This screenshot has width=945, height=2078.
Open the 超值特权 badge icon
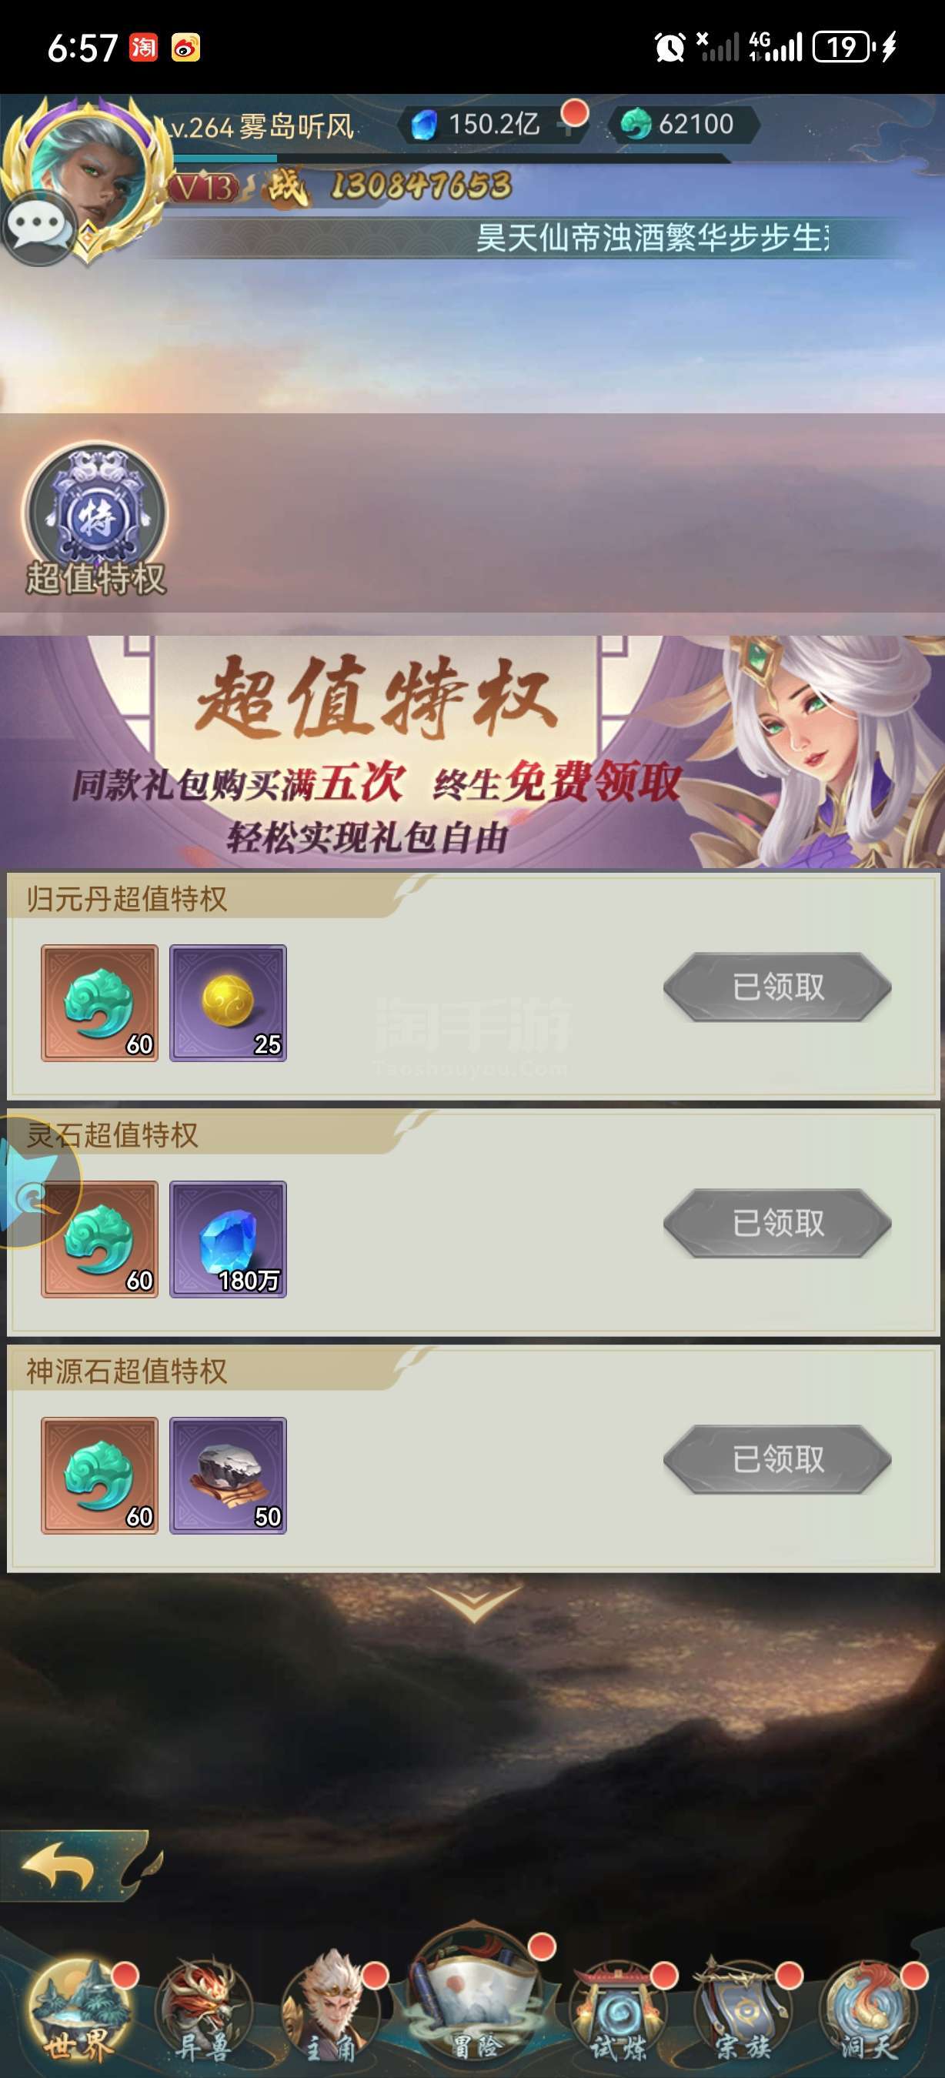click(x=95, y=518)
